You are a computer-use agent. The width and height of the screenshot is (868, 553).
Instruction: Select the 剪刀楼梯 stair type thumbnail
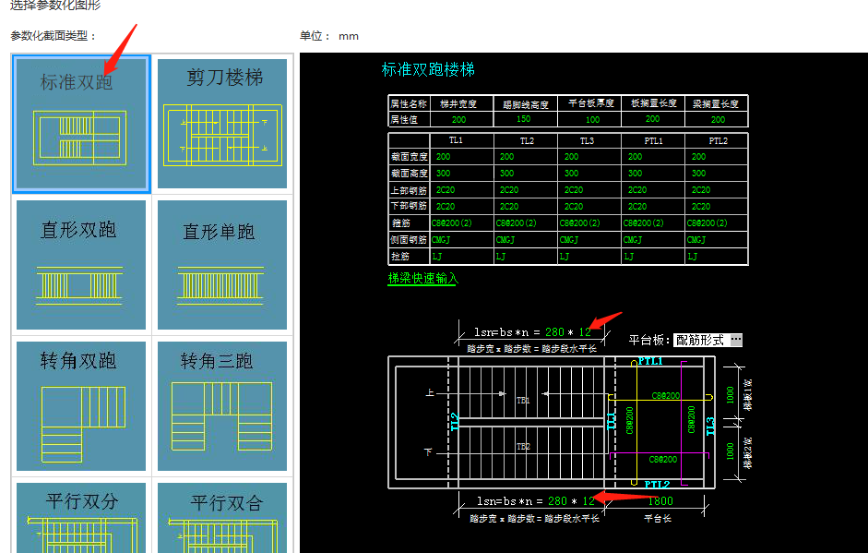(222, 124)
